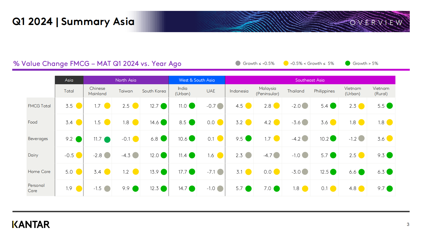
Task: Select the yellow legend dot for mid growth
Action: [x=286, y=63]
